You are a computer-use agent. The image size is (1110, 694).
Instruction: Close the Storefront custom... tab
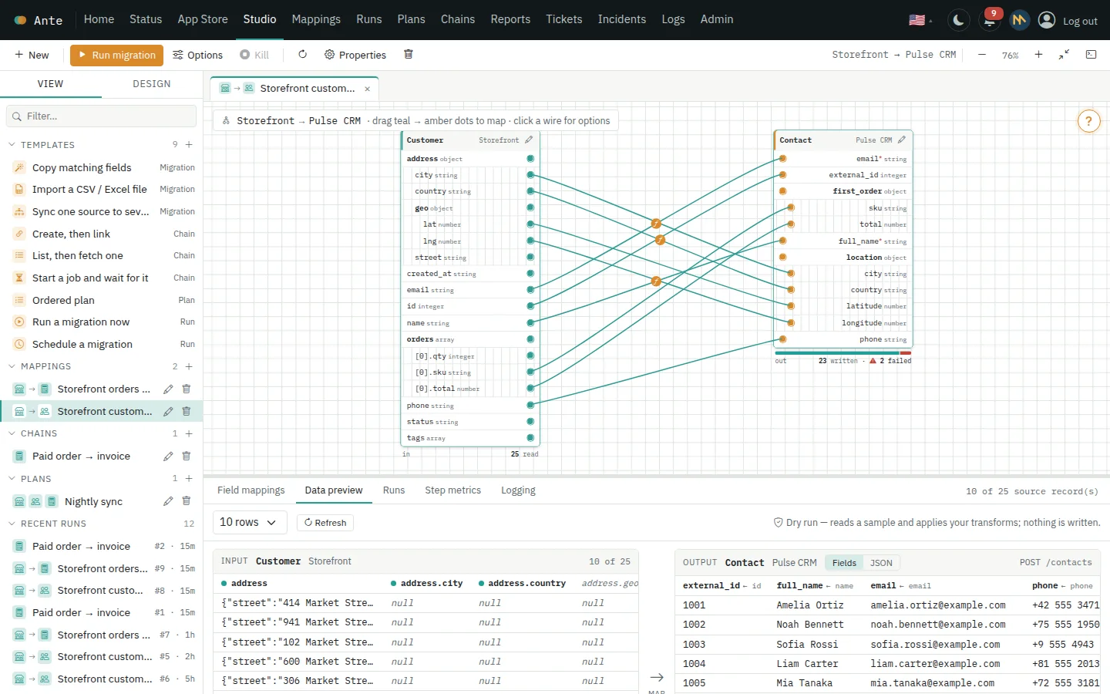point(368,89)
